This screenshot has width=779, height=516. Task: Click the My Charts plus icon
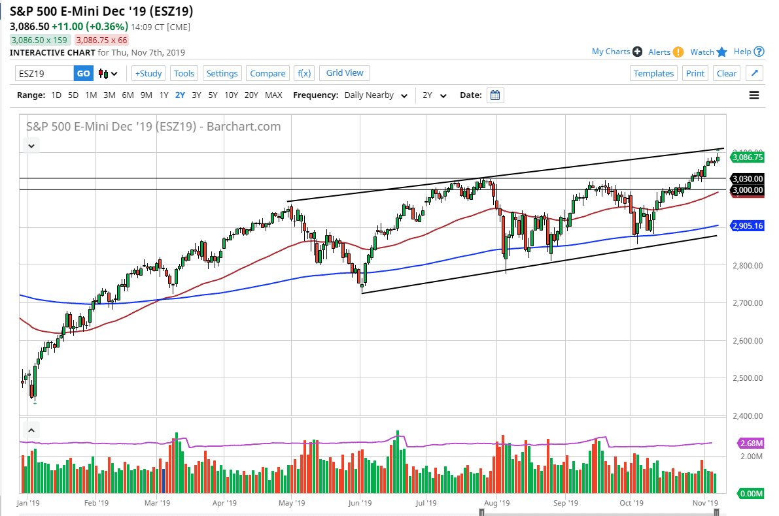coord(636,52)
